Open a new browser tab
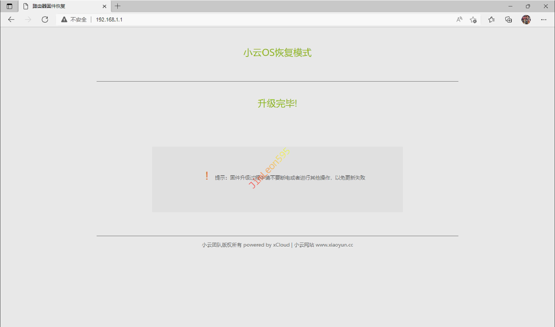Image resolution: width=555 pixels, height=327 pixels. (x=118, y=6)
